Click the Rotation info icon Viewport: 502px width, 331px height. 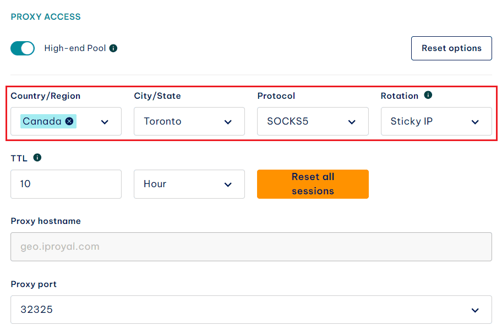click(x=428, y=95)
